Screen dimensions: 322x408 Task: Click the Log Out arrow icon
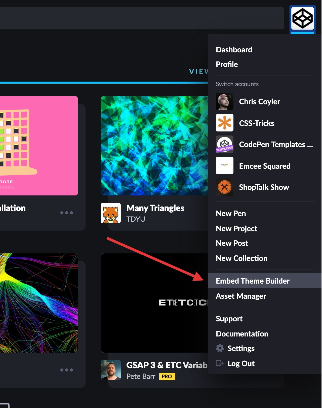(x=220, y=363)
